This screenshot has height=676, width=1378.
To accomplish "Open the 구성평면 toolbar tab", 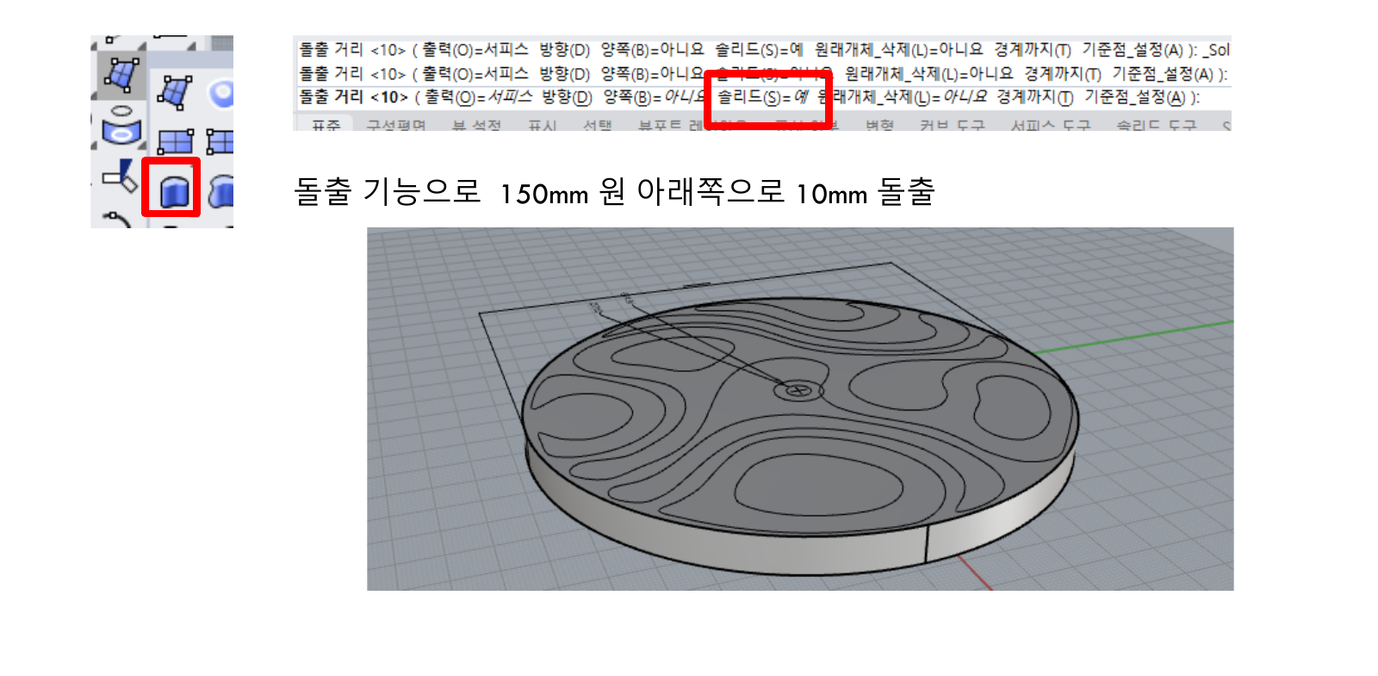I will point(396,126).
